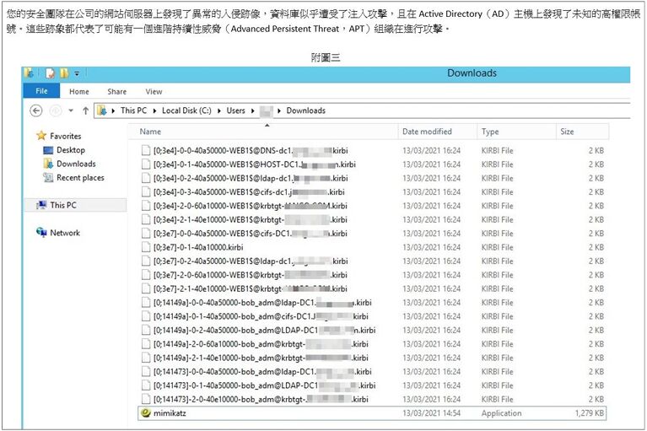Click the Up one level arrow
This screenshot has height=431, width=647.
(86, 110)
